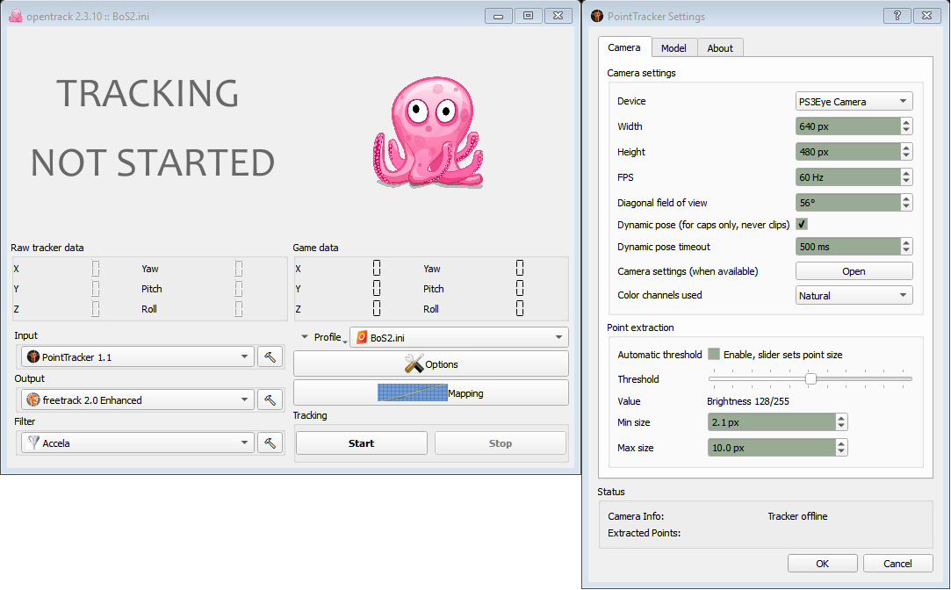Click the 'Raw tracker data' label
The height and width of the screenshot is (590, 951).
pyautogui.click(x=47, y=248)
